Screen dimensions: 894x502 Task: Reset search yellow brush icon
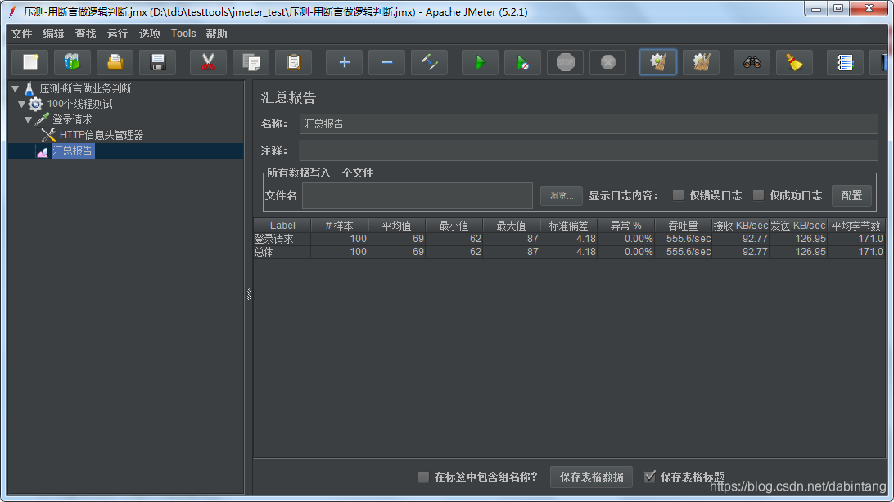pos(794,62)
